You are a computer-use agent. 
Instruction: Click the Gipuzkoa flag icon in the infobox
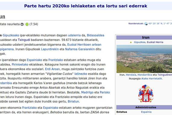pos(131,42)
